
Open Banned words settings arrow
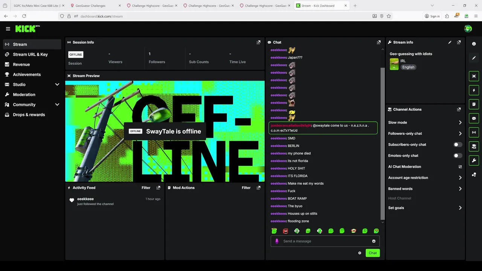pos(460,189)
